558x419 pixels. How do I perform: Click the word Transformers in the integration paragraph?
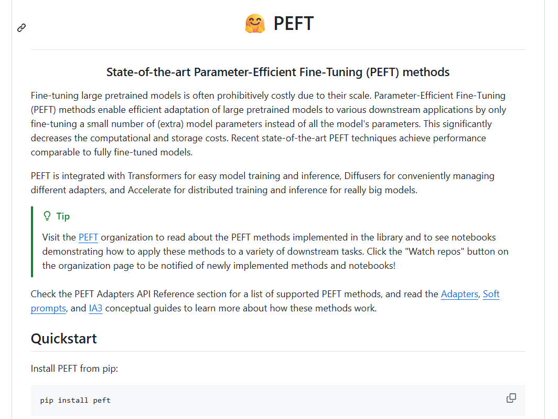(x=154, y=176)
